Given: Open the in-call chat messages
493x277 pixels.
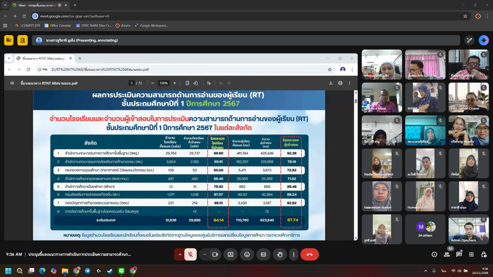Looking at the screenshot, I should coord(459,254).
